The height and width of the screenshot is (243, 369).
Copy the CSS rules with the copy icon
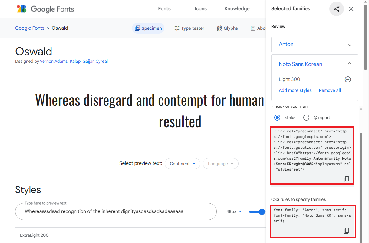tap(347, 231)
